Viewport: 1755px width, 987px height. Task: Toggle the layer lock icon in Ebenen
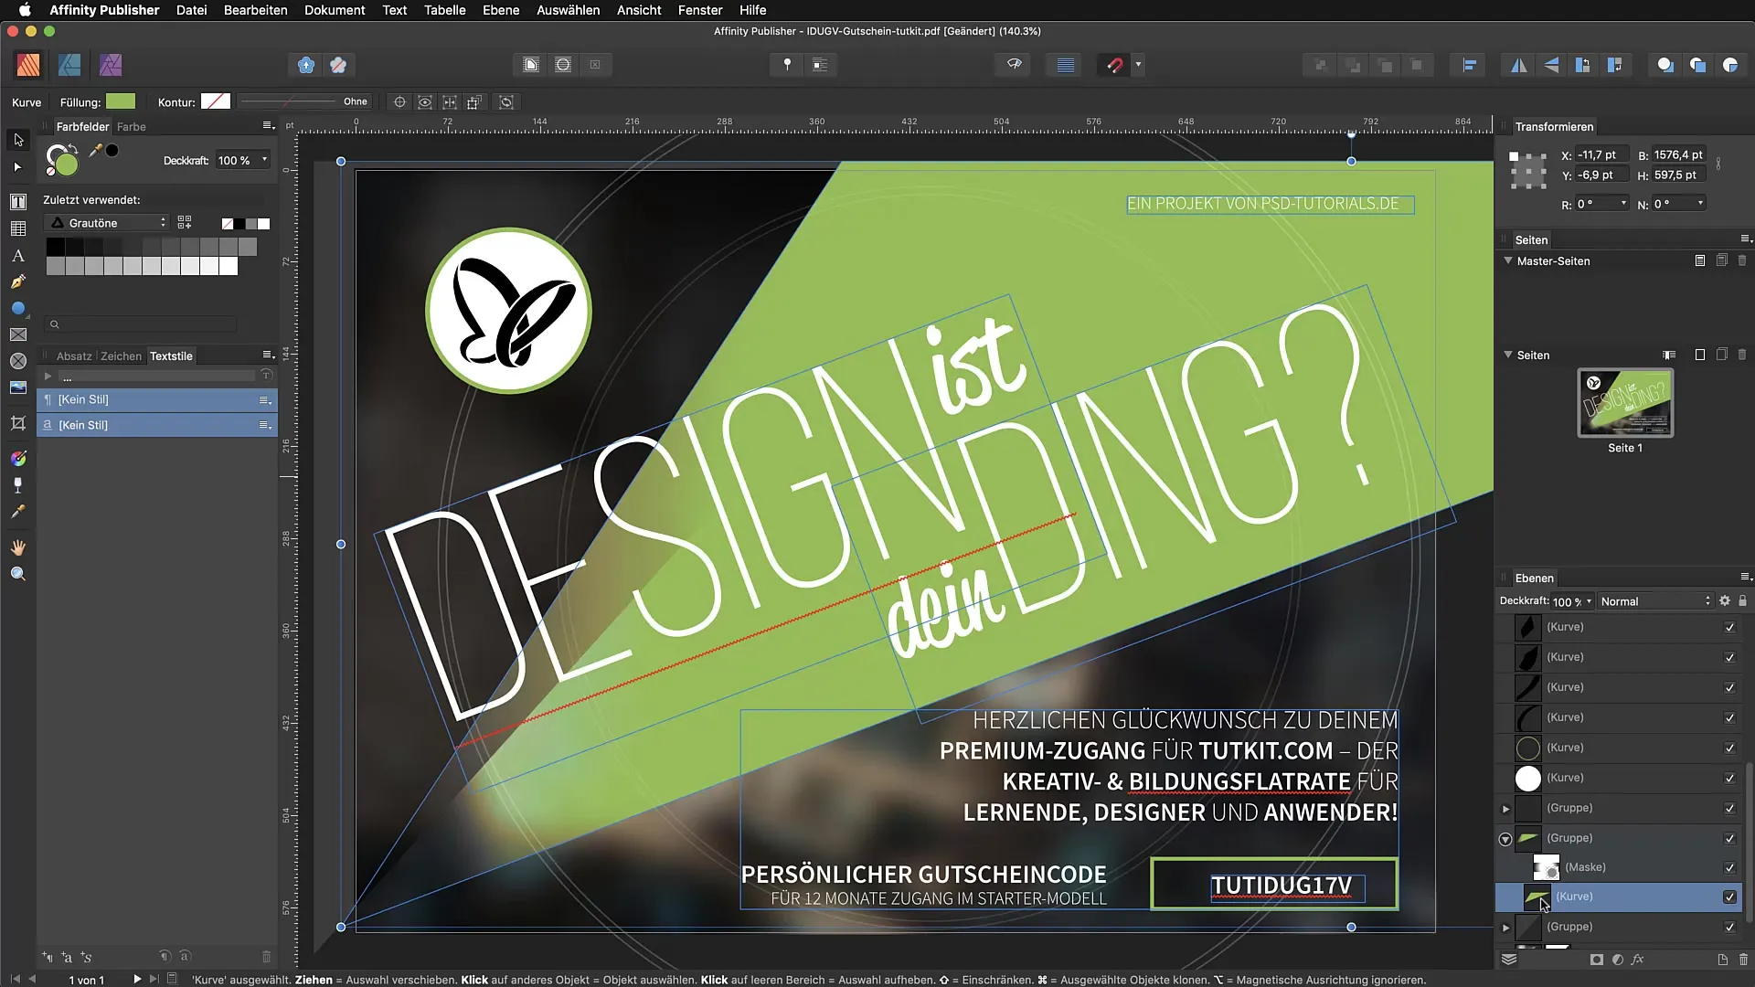point(1742,601)
